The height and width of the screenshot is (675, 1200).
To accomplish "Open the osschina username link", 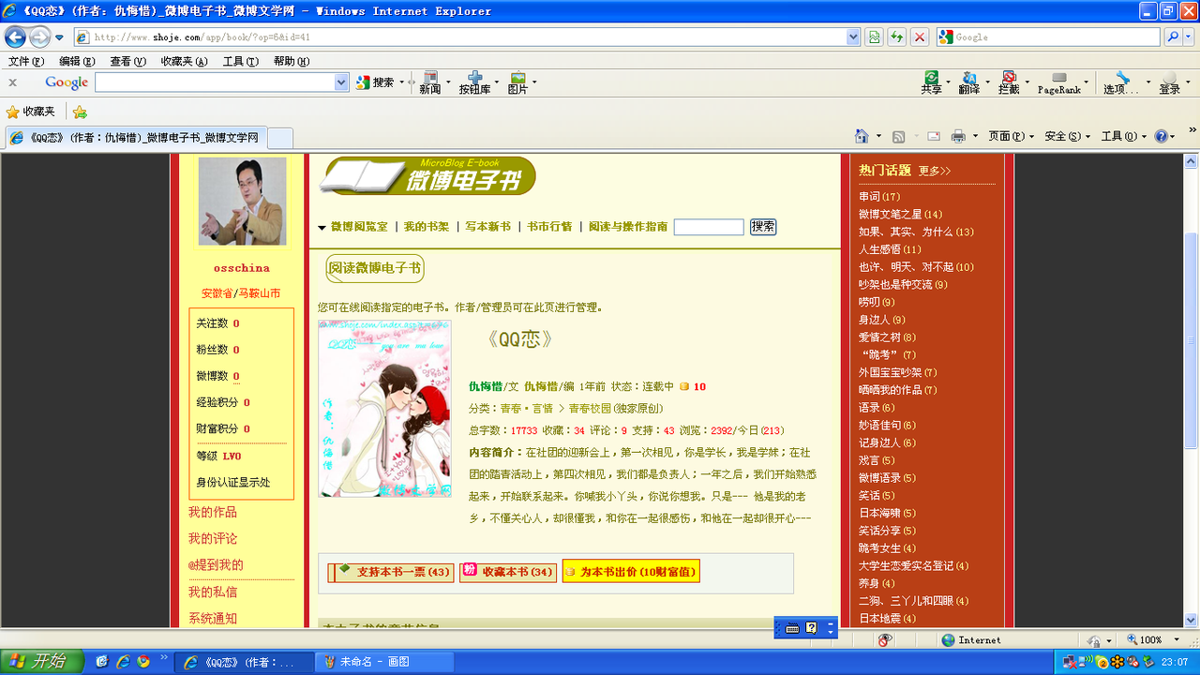I will click(x=241, y=268).
